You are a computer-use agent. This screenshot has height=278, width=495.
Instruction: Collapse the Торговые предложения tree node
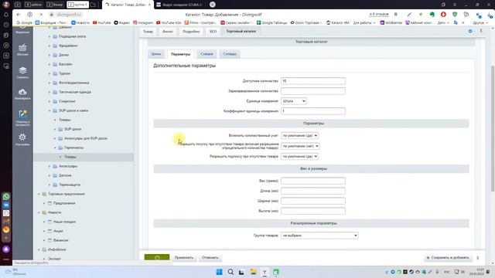[39, 194]
